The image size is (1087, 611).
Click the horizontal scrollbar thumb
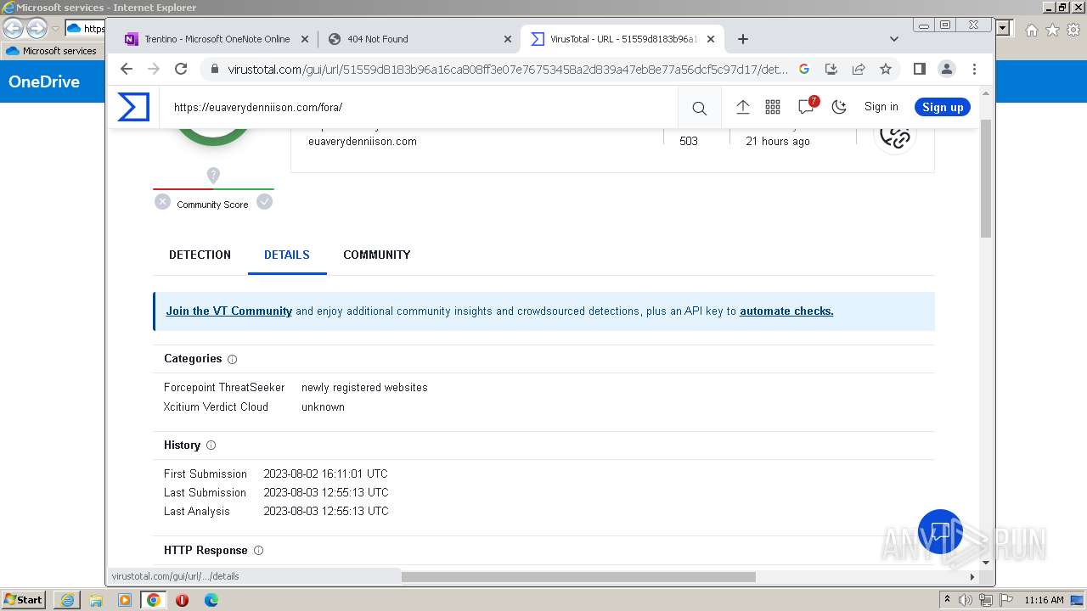pyautogui.click(x=577, y=577)
